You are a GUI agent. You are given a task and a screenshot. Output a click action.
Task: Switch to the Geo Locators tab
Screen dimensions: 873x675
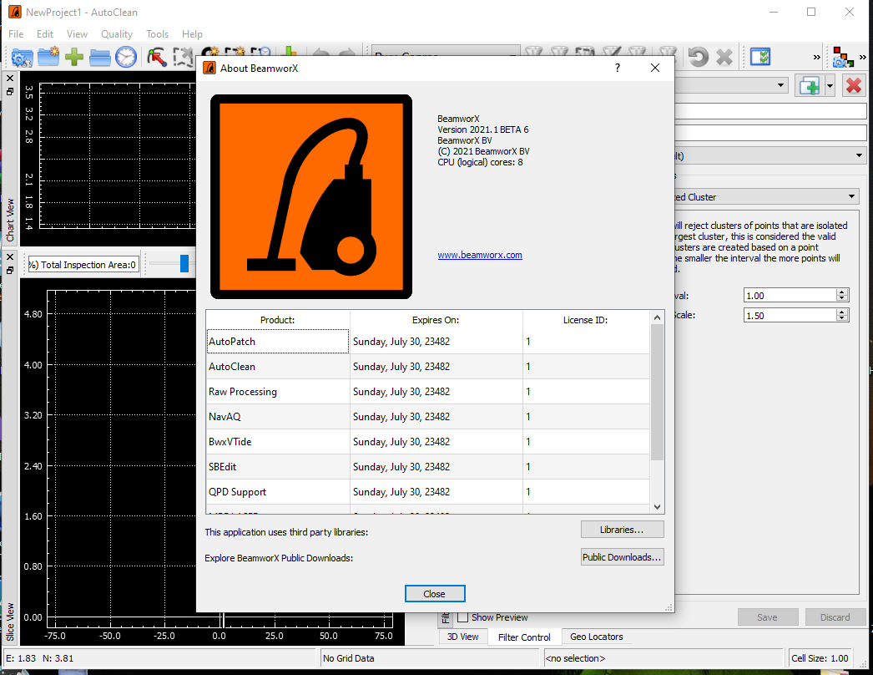click(x=596, y=637)
